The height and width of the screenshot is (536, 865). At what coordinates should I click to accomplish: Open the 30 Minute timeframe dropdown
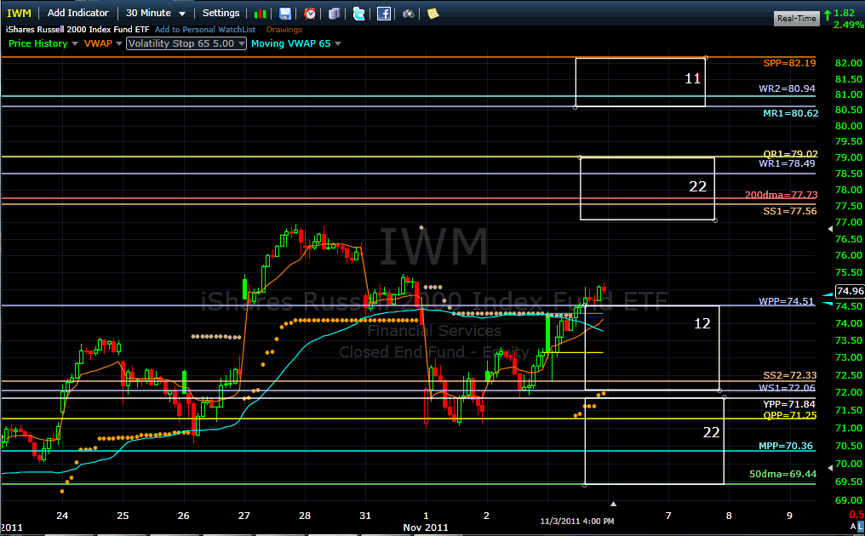[x=156, y=13]
